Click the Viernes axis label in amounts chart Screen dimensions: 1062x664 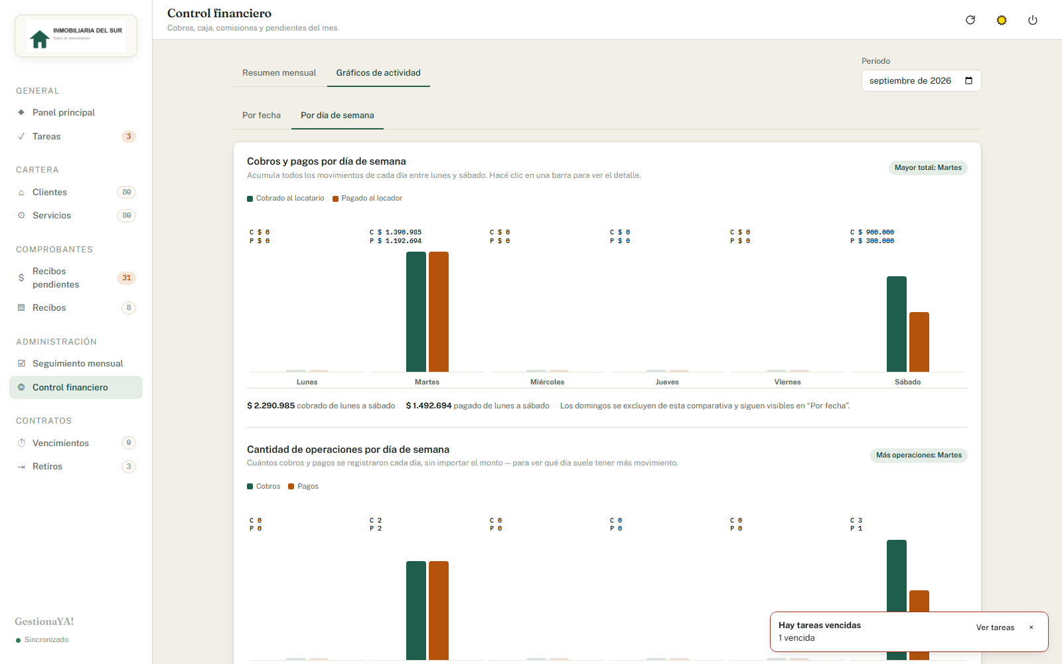pyautogui.click(x=787, y=382)
